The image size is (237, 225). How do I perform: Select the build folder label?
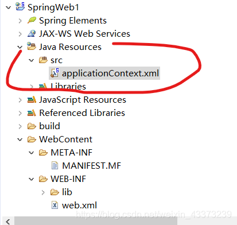click(49, 126)
